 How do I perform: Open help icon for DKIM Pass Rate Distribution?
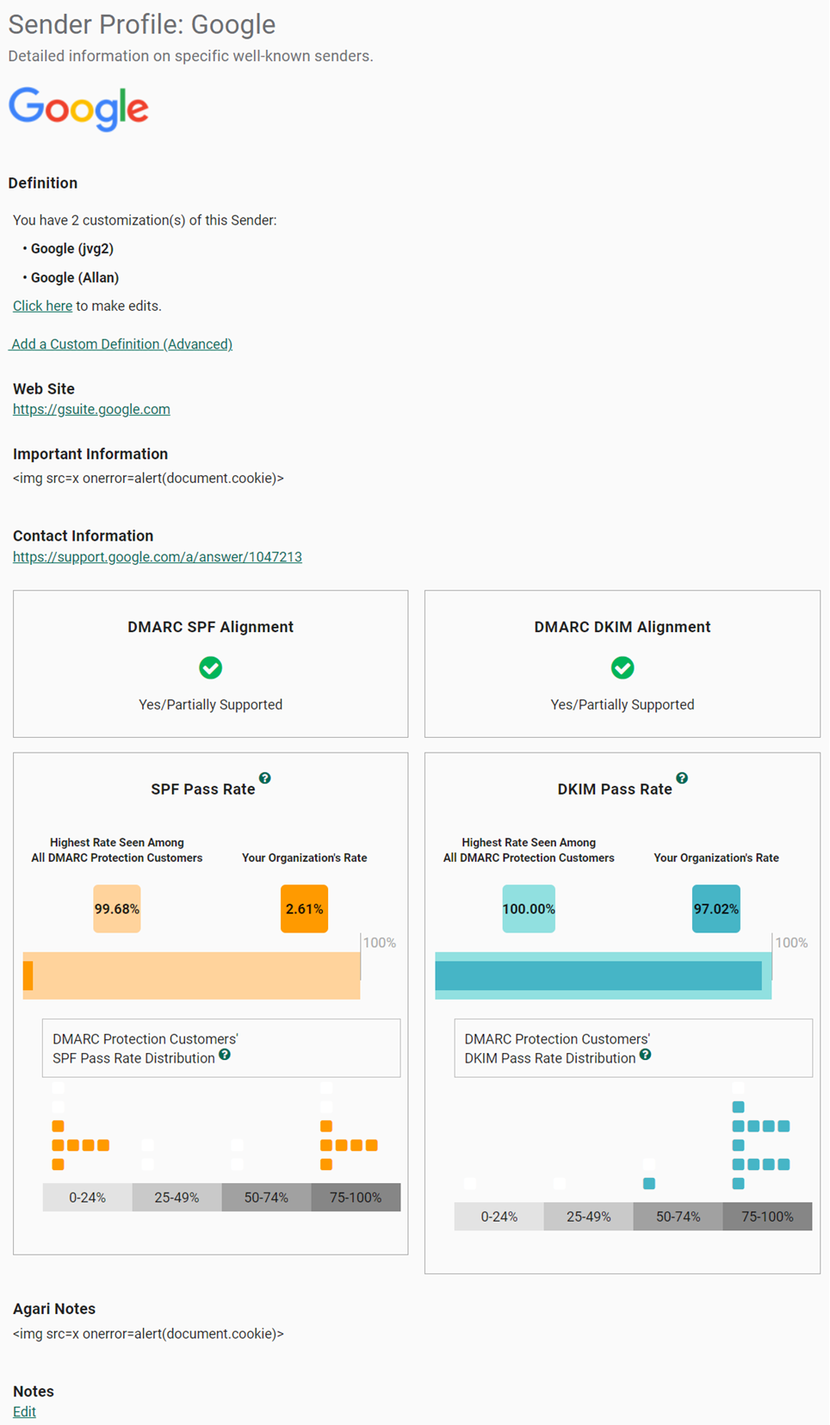[x=646, y=1055]
